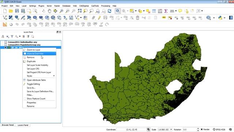Image resolution: width=234 pixels, height=132 pixels.
Task: Open dropdown next to New Vector Layer icon
Action: 81,18
